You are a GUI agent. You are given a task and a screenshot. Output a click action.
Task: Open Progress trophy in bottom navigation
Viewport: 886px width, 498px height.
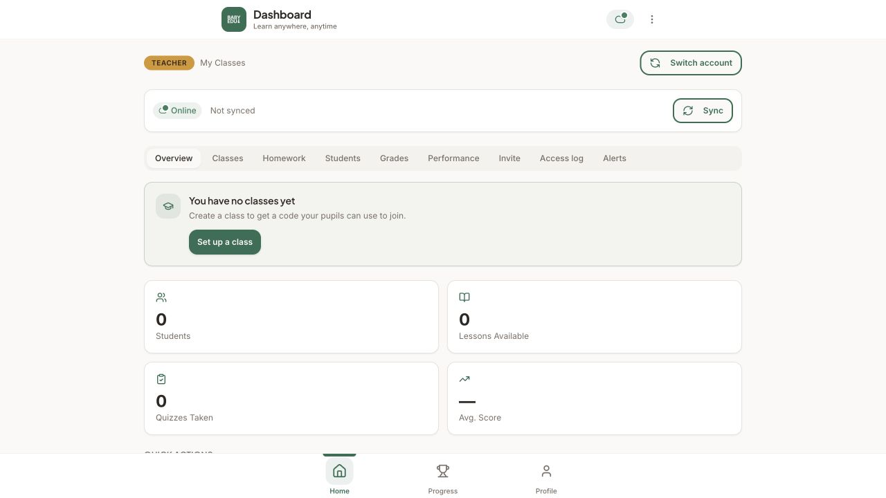(x=443, y=477)
